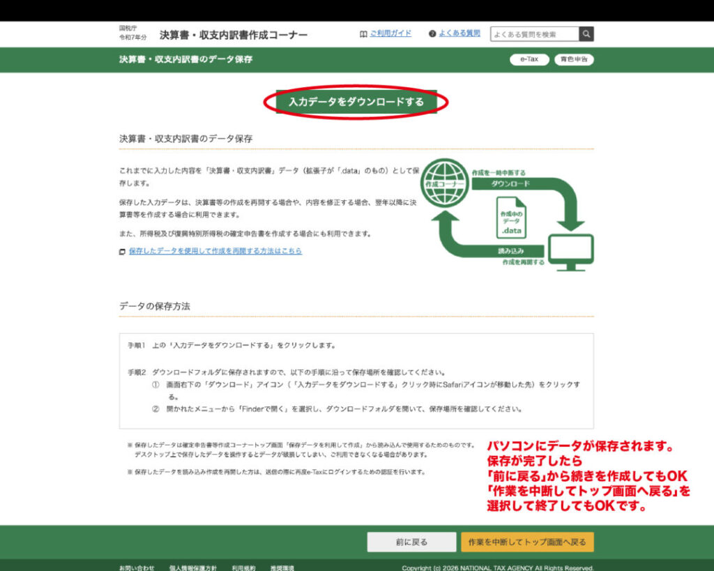Open 保存したデータを使用して作成を再開する方法はこちら link
This screenshot has height=571, width=714.
coord(215,251)
